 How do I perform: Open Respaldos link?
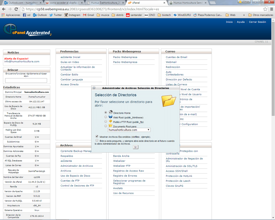(67, 156)
